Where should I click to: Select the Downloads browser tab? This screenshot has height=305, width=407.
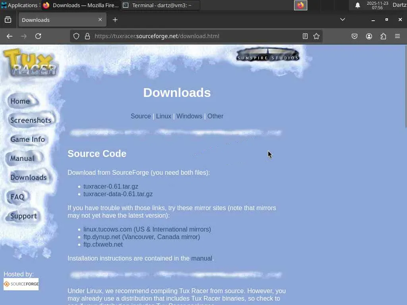coord(62,20)
